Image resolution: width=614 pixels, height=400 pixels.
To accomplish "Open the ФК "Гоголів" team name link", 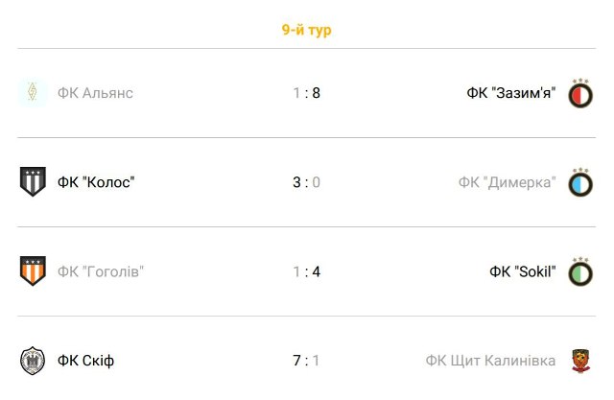I will tap(101, 271).
